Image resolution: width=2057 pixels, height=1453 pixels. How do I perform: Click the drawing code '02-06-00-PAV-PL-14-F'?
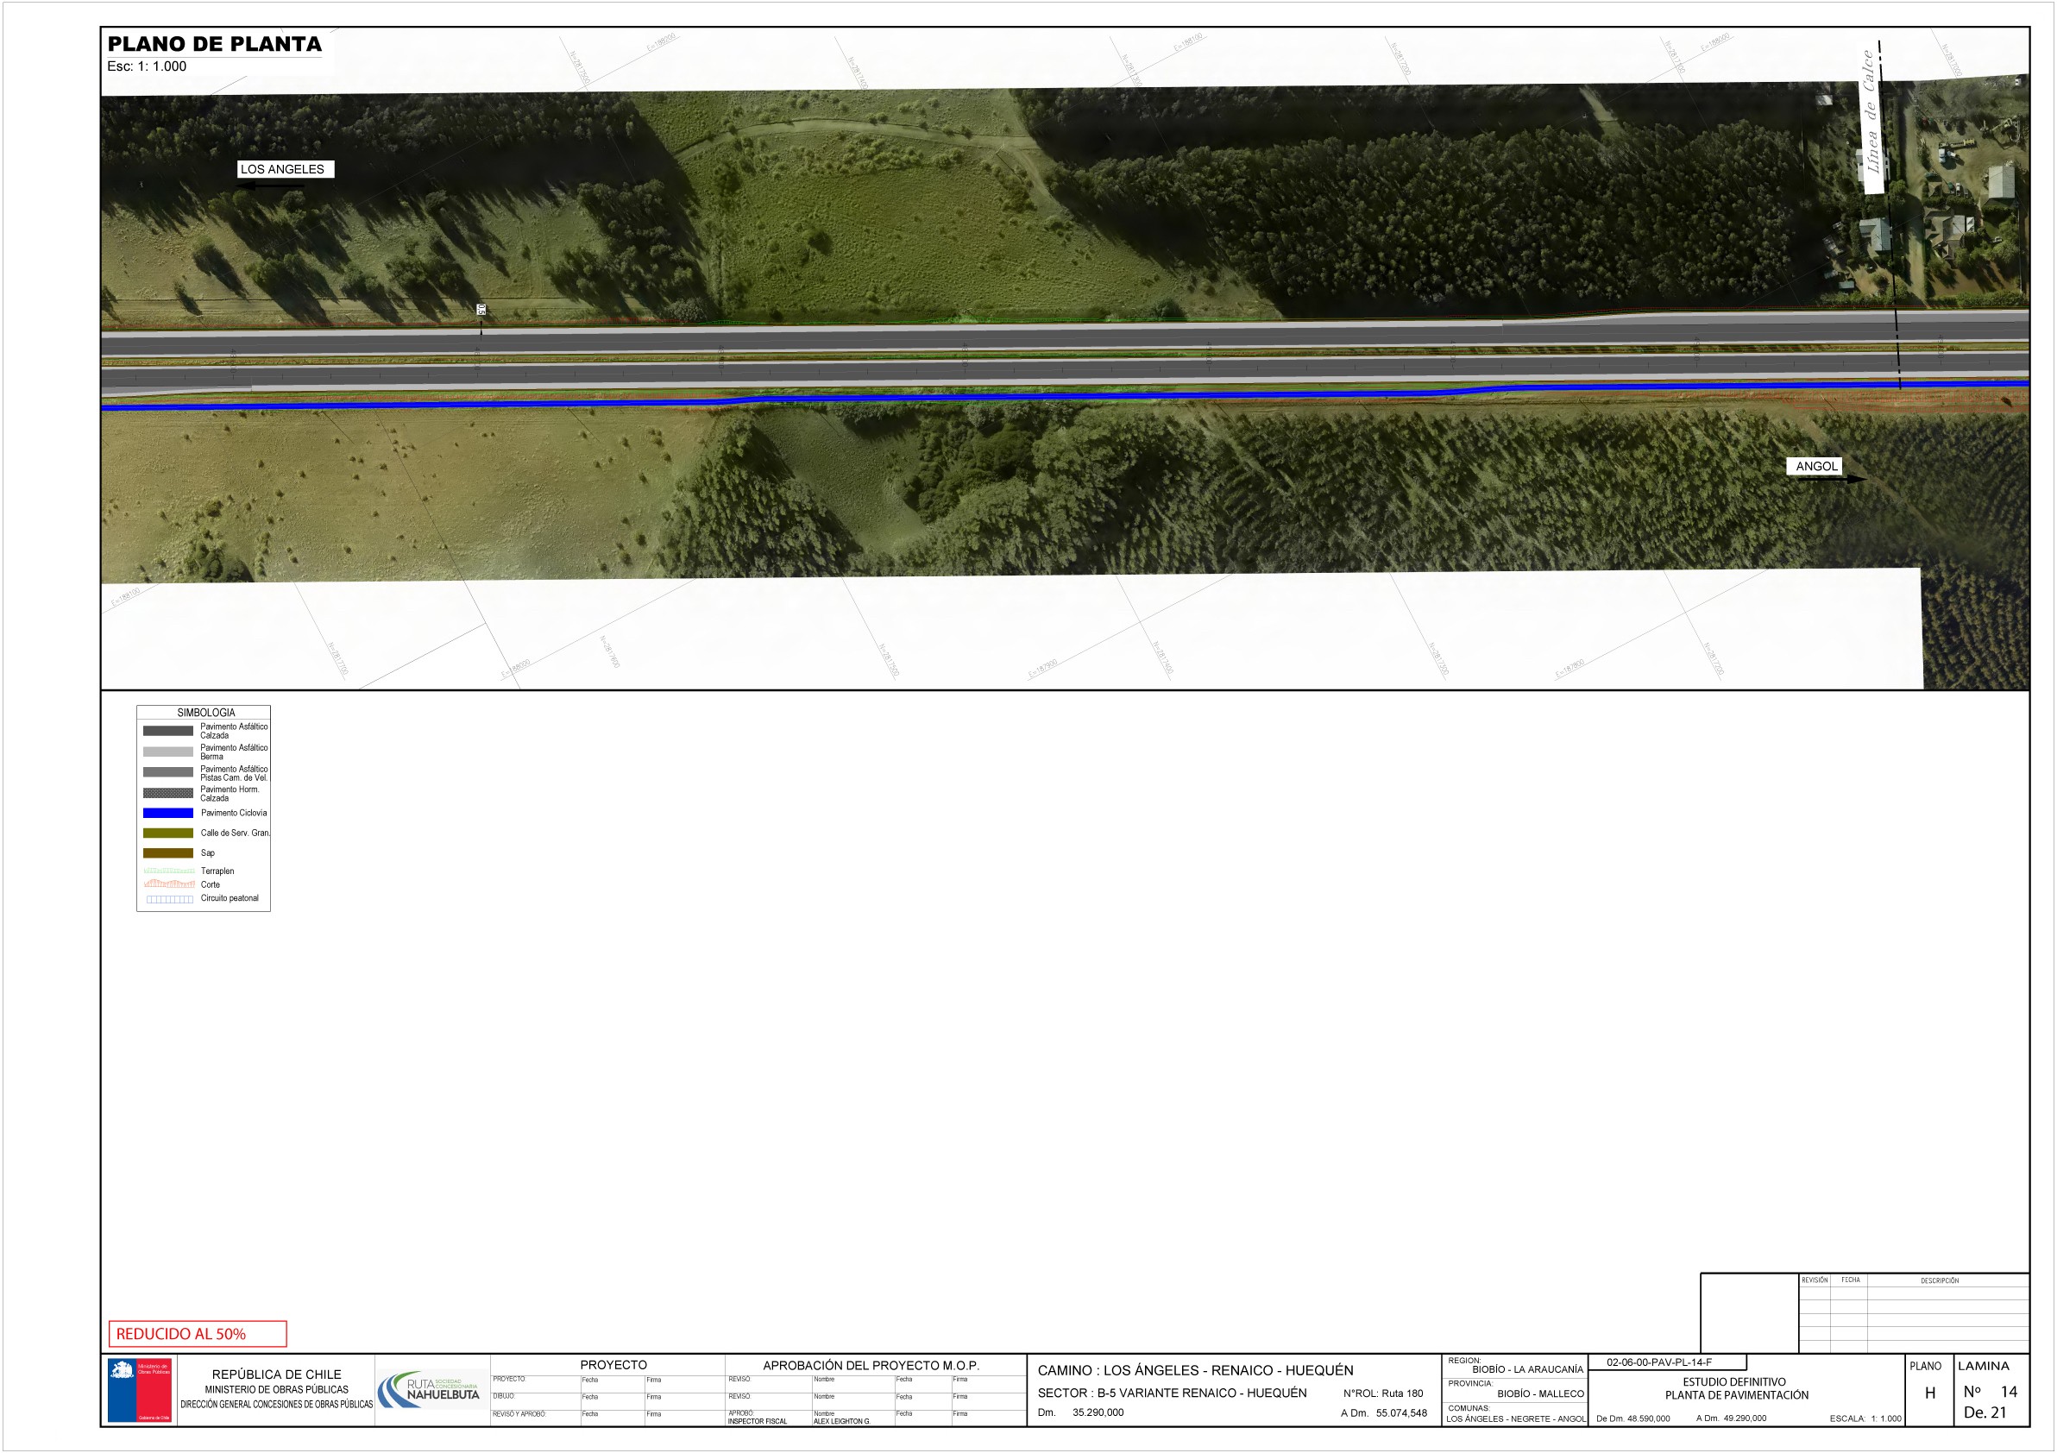click(x=1659, y=1362)
